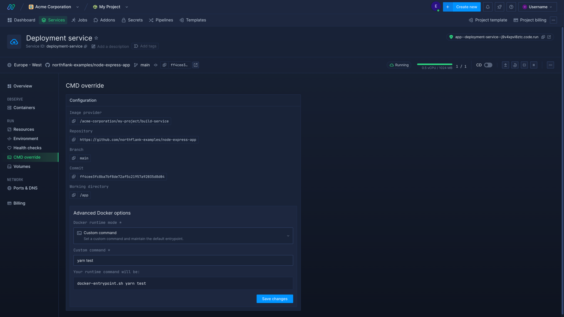Image resolution: width=564 pixels, height=317 pixels.
Task: Click the Running status badge
Action: tap(399, 65)
